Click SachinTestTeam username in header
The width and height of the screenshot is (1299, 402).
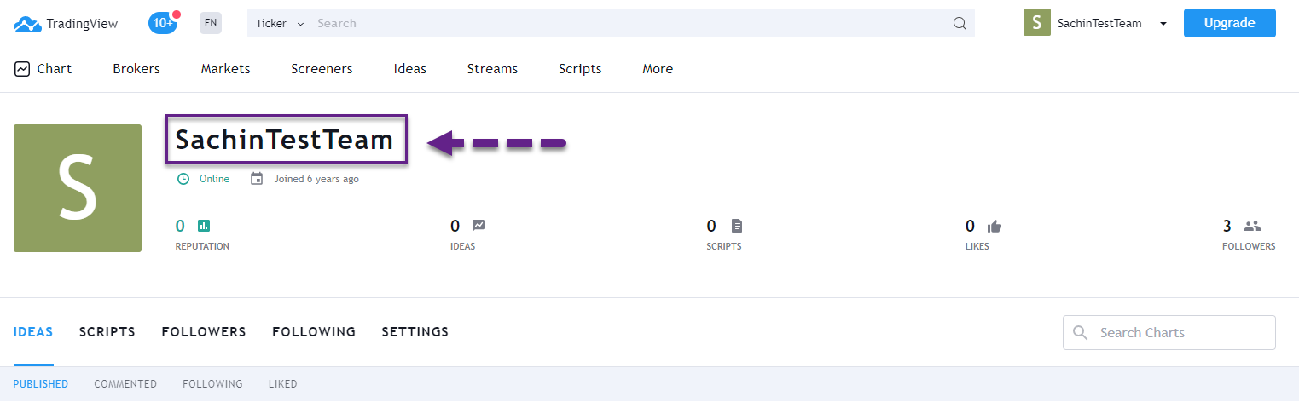click(1099, 23)
